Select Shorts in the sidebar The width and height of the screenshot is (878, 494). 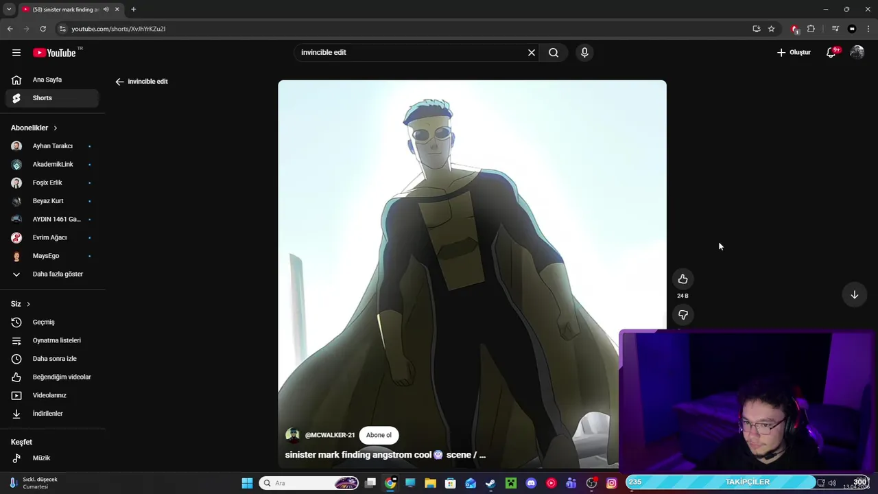tap(52, 98)
